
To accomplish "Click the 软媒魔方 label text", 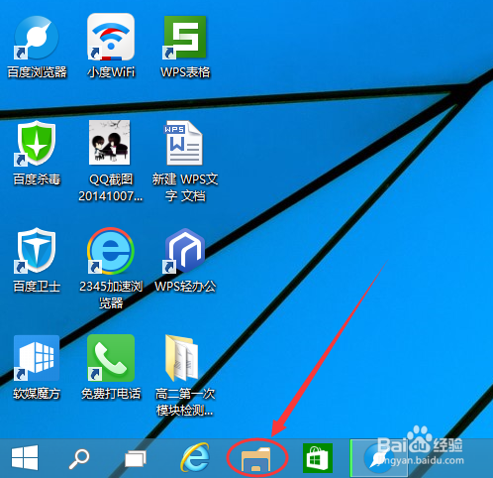I will click(37, 394).
